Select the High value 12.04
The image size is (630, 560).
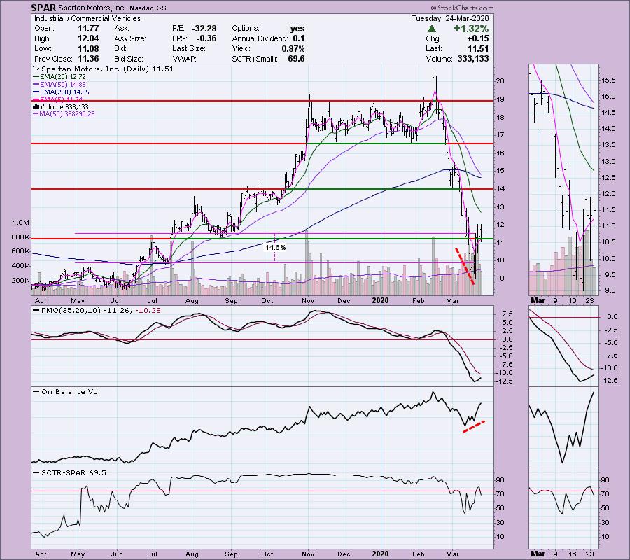click(88, 38)
